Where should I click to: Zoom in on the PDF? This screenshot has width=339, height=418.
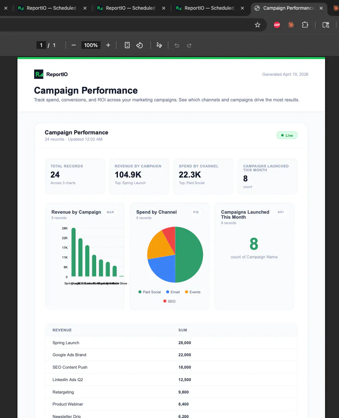[108, 45]
